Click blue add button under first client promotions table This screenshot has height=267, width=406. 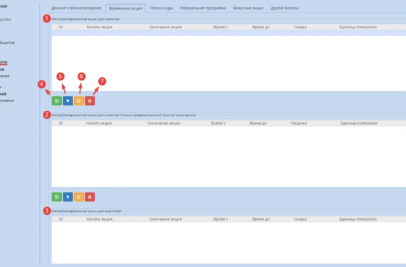[68, 101]
